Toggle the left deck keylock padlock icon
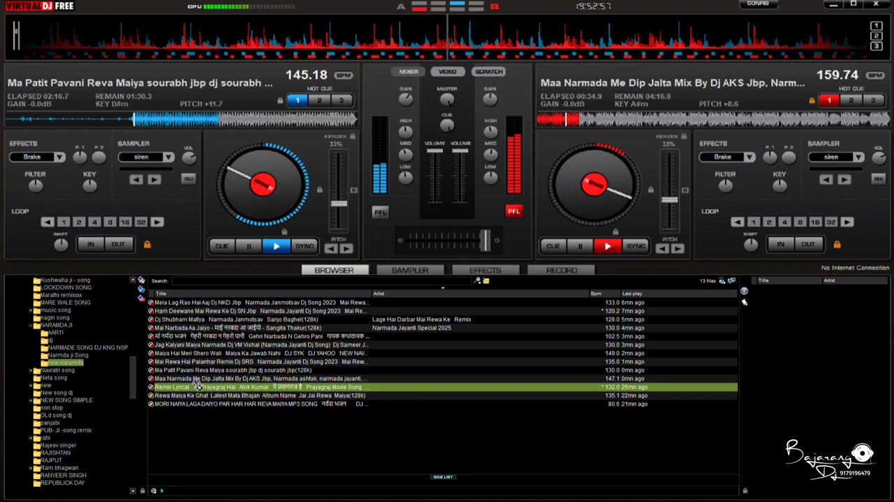The image size is (894, 502). click(x=353, y=137)
